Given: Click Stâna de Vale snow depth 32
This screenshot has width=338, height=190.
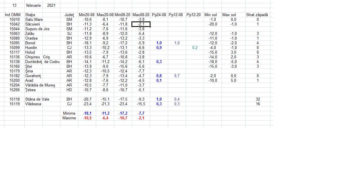Looking at the screenshot, I should (x=258, y=99).
